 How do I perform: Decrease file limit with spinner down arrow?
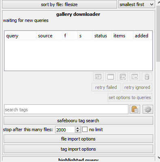78,131
